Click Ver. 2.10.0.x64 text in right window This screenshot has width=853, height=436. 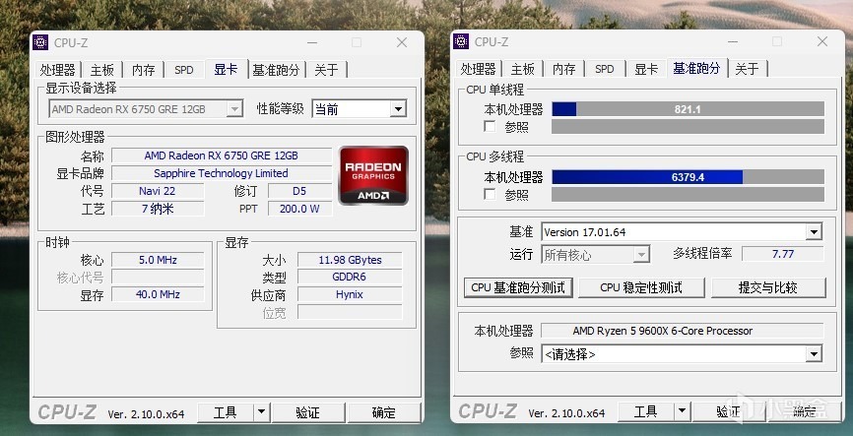pos(566,413)
